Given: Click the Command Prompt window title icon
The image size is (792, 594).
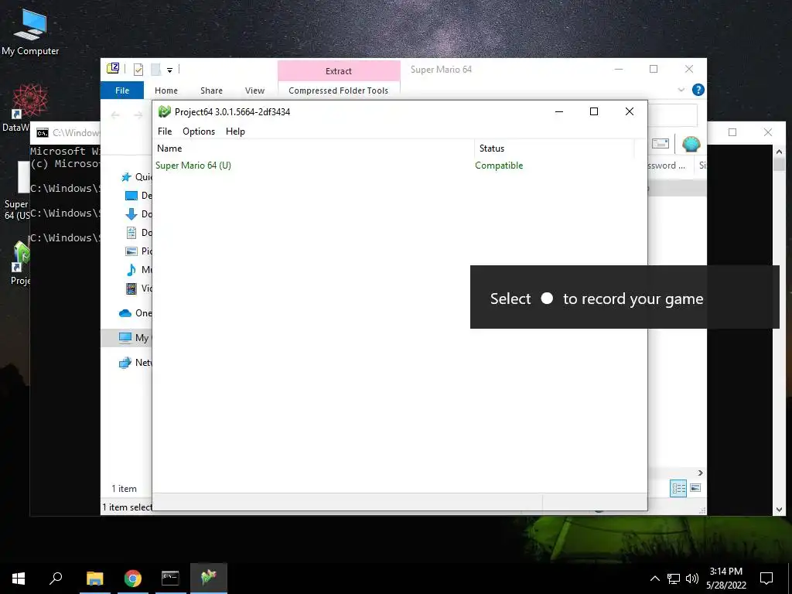Looking at the screenshot, I should click(43, 133).
